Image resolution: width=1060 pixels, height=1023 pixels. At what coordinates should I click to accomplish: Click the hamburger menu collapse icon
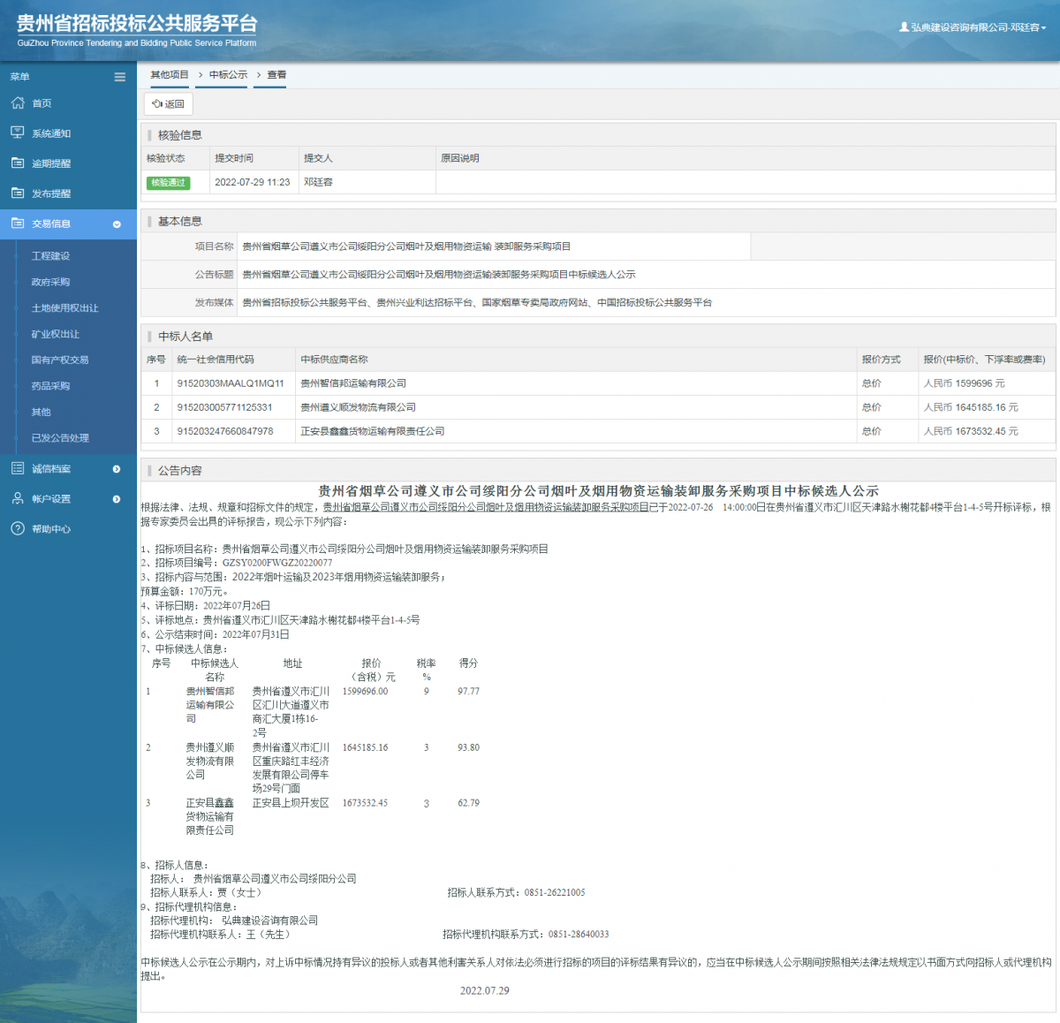click(x=120, y=77)
